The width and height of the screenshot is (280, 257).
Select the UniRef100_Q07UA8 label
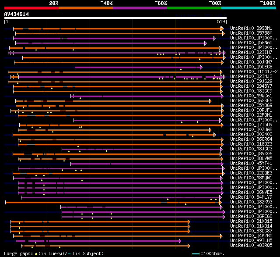(251, 130)
